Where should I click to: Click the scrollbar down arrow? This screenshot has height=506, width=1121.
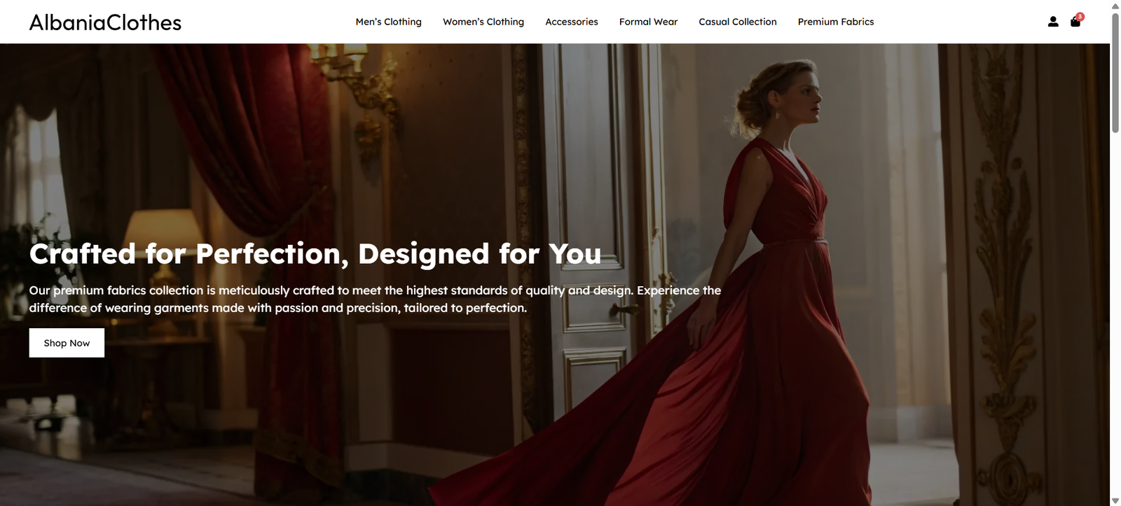1115,500
